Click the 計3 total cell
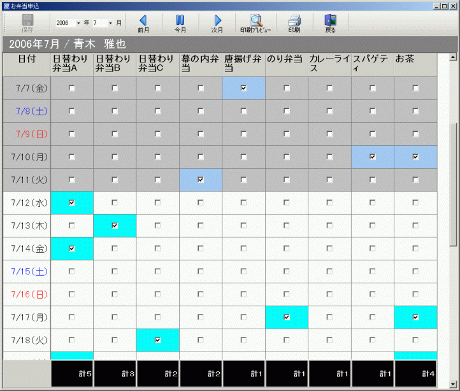460x391 pixels. 115,374
